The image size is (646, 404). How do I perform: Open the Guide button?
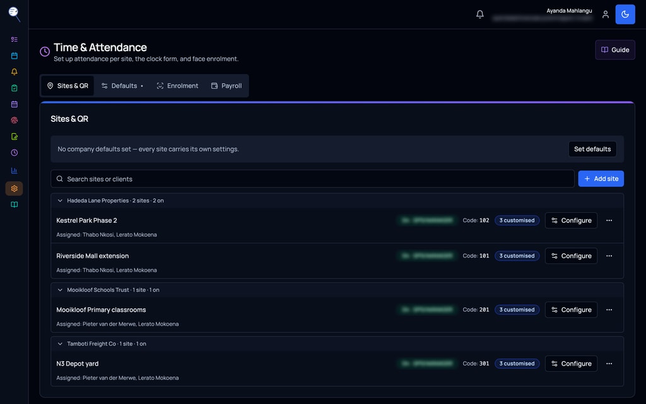(x=614, y=50)
